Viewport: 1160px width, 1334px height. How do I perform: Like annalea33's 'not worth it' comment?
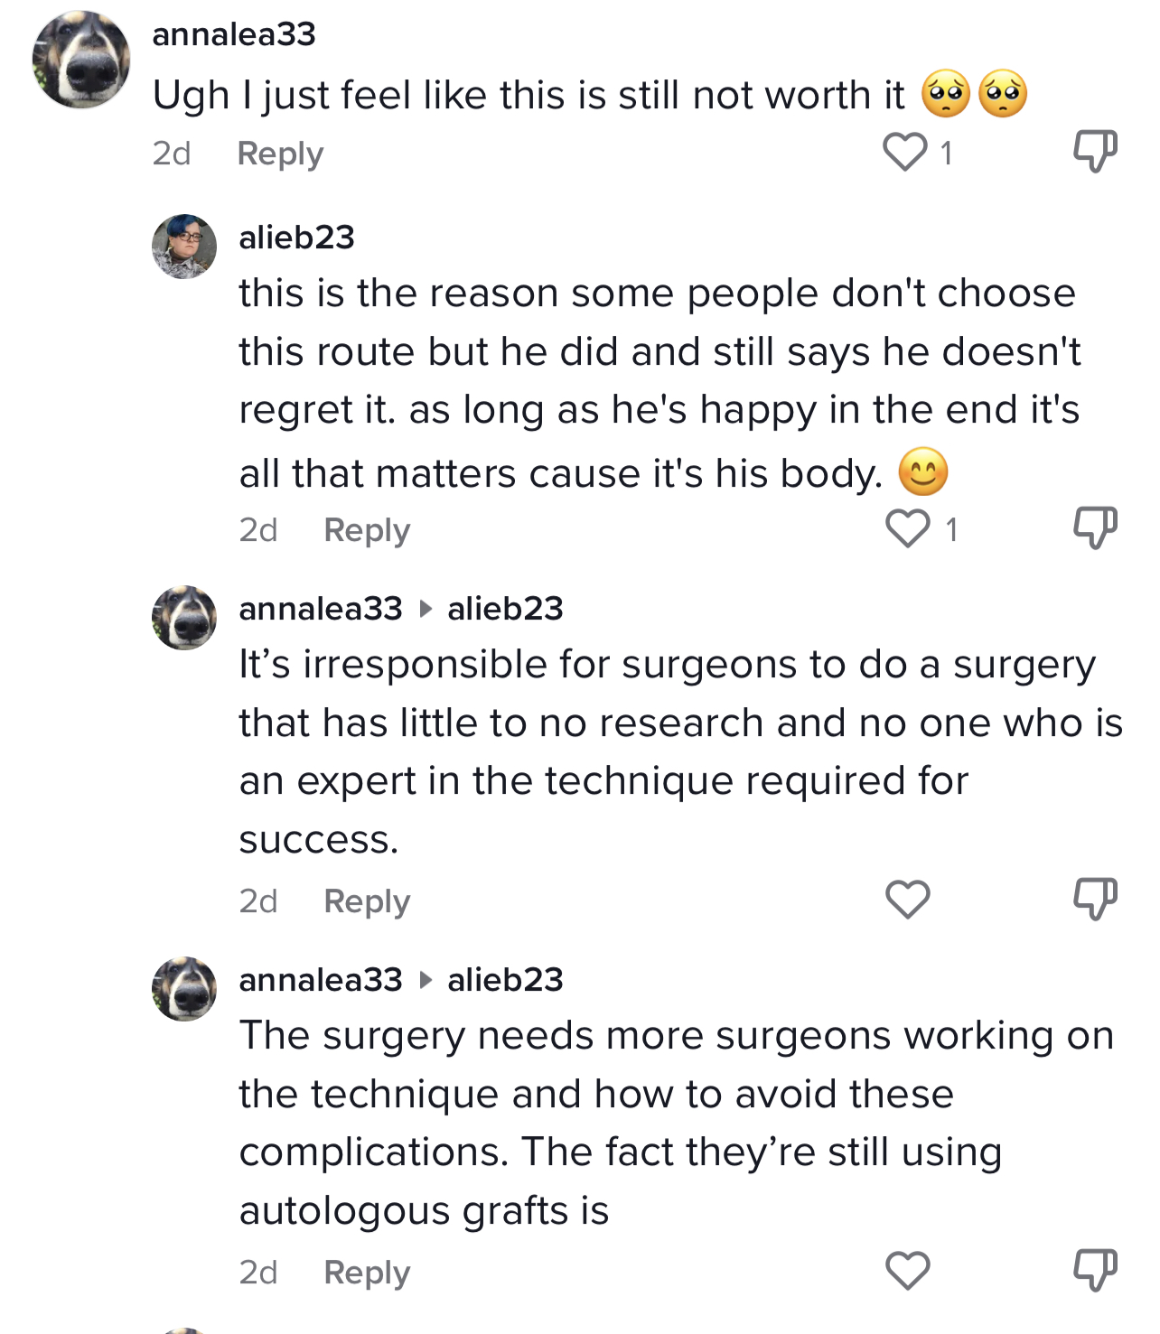905,152
